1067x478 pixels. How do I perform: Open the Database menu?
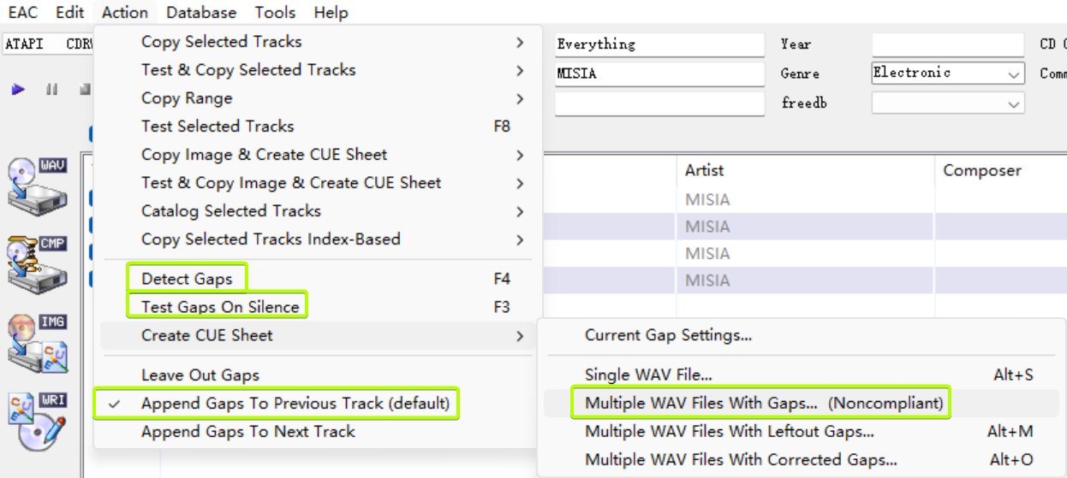click(x=201, y=13)
